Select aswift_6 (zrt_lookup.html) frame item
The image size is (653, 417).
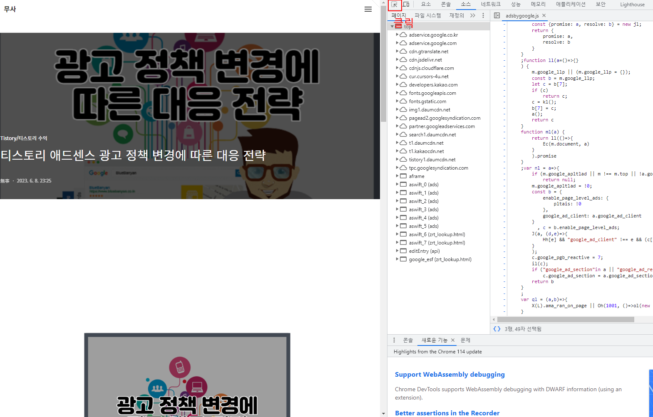437,234
